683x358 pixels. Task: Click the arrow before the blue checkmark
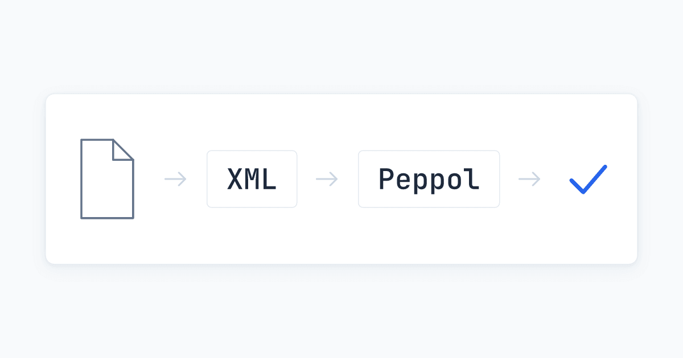pyautogui.click(x=529, y=179)
